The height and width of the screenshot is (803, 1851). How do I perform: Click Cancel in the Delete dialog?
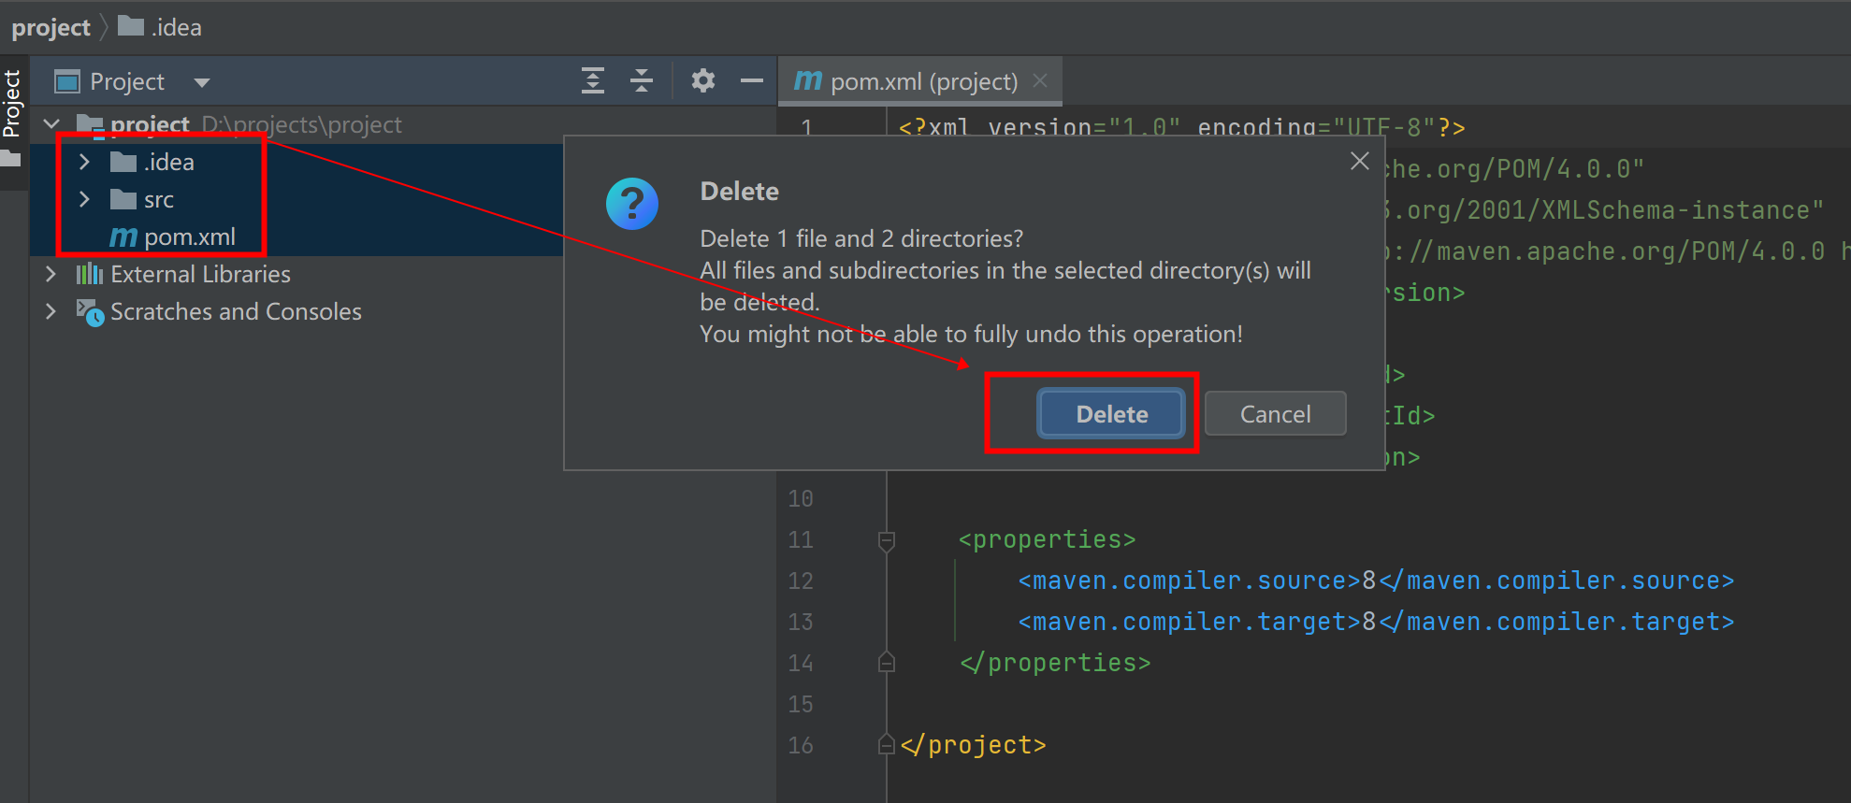1275,413
